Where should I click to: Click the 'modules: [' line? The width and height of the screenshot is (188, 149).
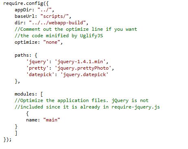click(28, 94)
